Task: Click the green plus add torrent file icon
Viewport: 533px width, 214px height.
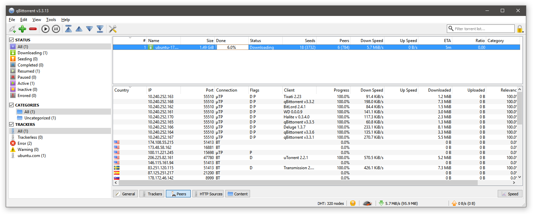Action: (x=22, y=29)
